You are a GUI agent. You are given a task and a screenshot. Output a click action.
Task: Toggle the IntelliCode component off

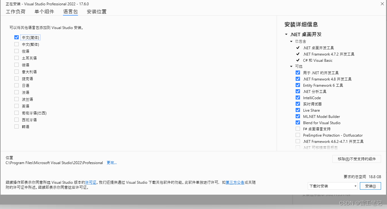point(298,98)
